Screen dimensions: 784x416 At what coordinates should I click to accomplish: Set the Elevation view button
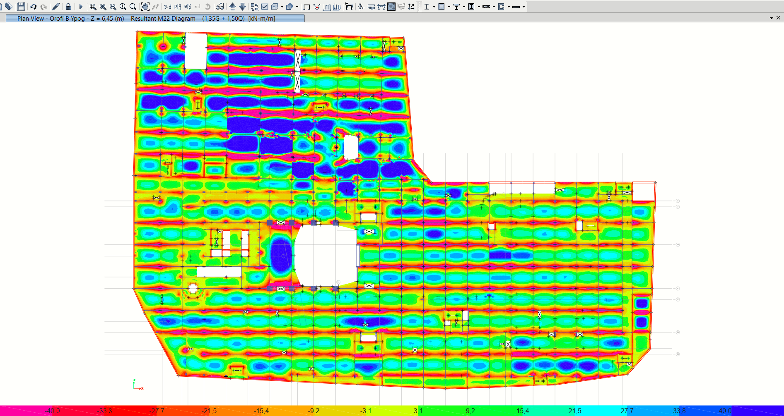[188, 7]
